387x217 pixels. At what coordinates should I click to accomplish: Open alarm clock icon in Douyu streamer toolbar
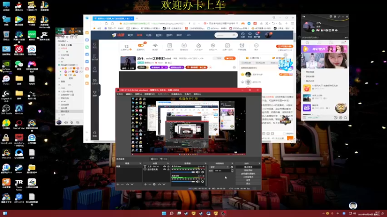(242, 46)
